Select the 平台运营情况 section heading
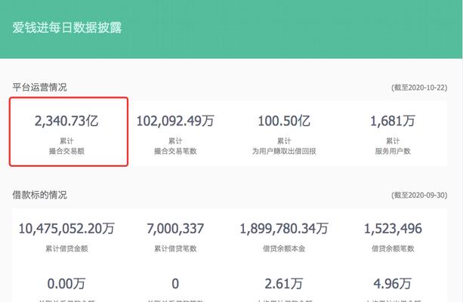463x302 pixels. coord(39,88)
